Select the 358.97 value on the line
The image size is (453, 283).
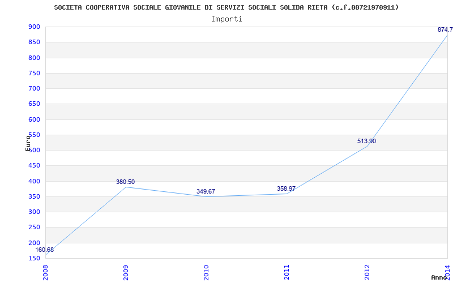click(286, 189)
